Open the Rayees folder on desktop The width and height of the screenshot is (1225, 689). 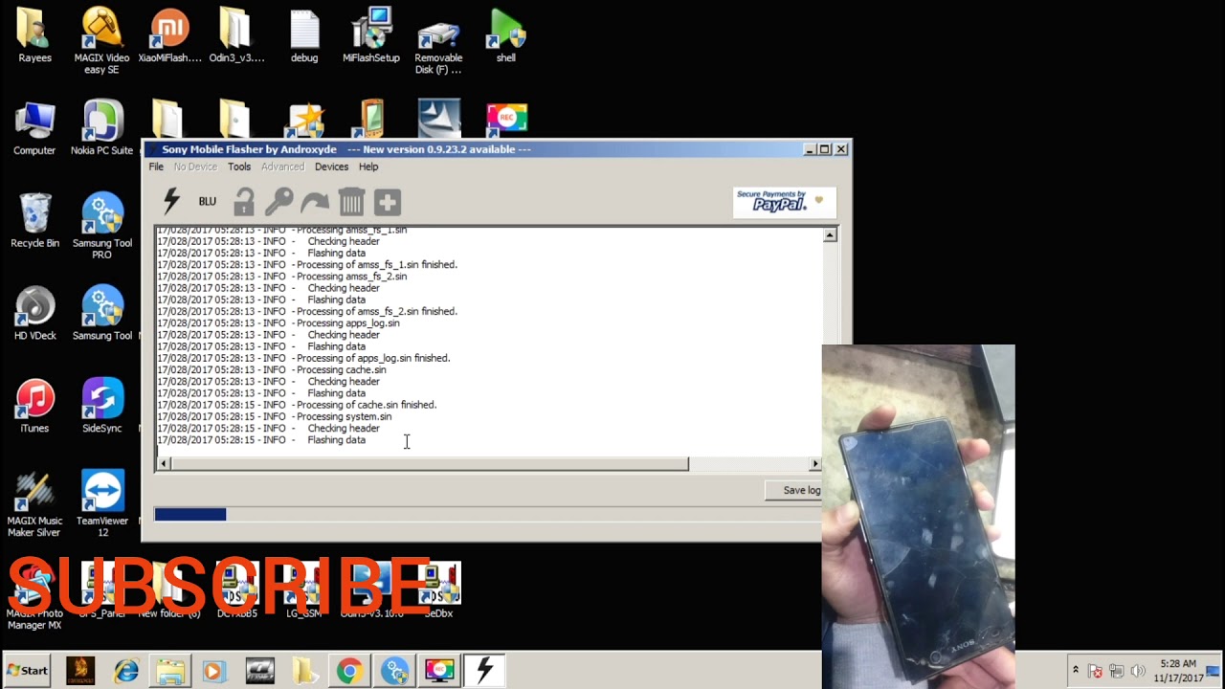coord(34,36)
